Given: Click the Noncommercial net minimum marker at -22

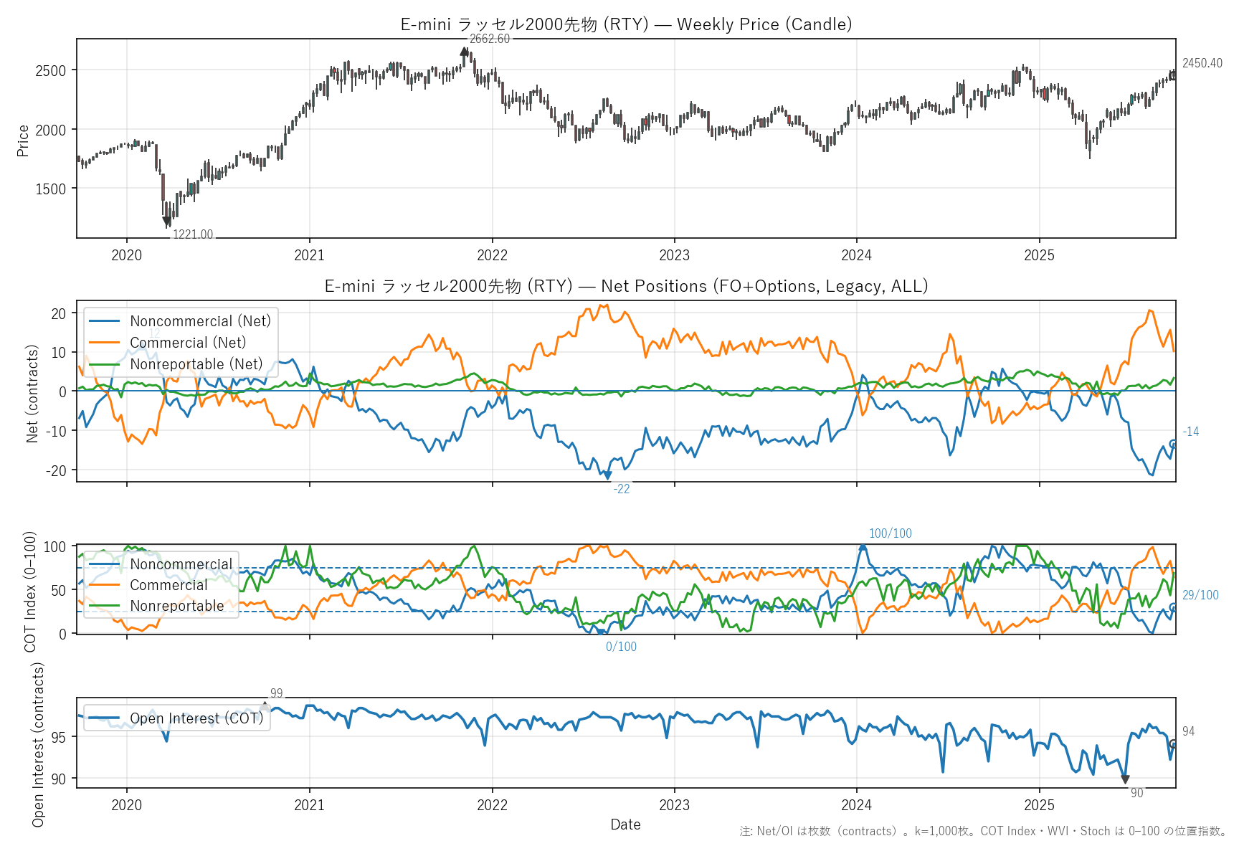Looking at the screenshot, I should [x=607, y=475].
